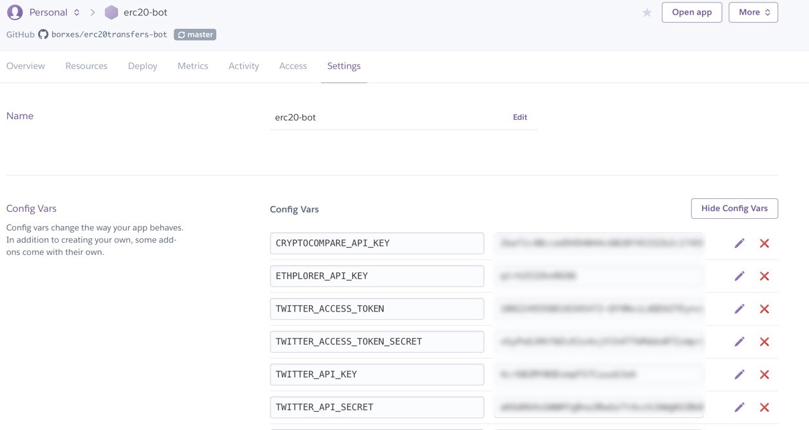This screenshot has width=809, height=430.
Task: Hide Config Vars values
Action: [x=734, y=209]
